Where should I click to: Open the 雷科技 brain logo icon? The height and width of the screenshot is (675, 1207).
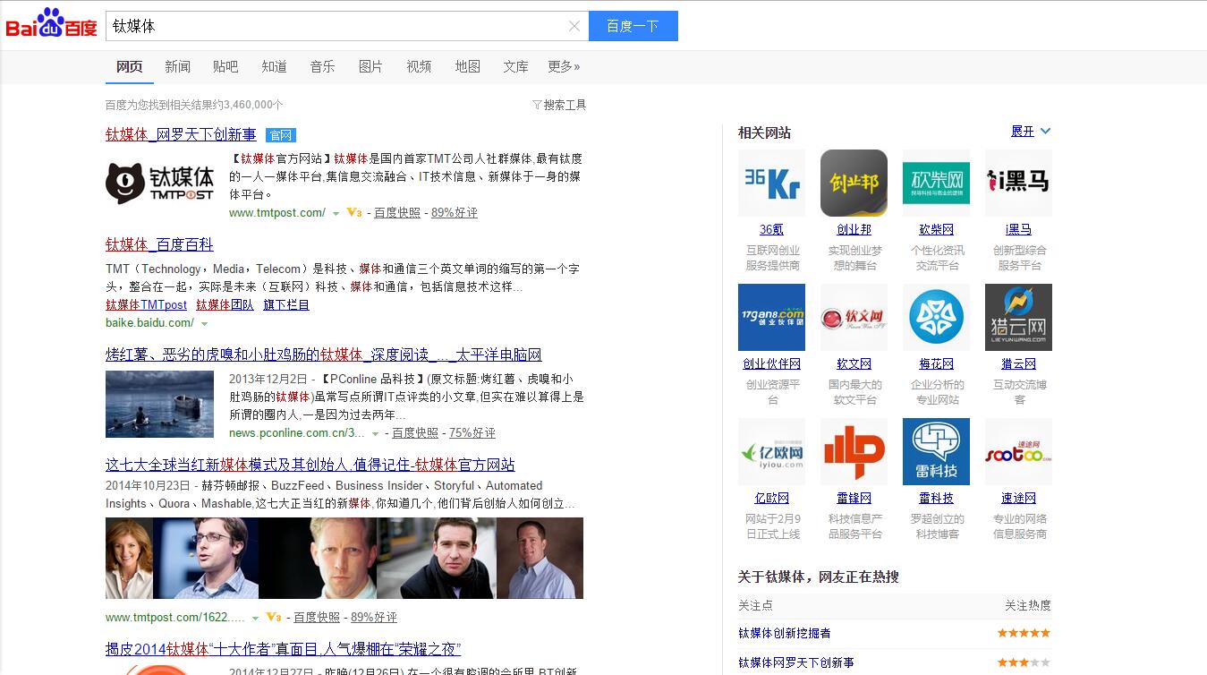(936, 451)
